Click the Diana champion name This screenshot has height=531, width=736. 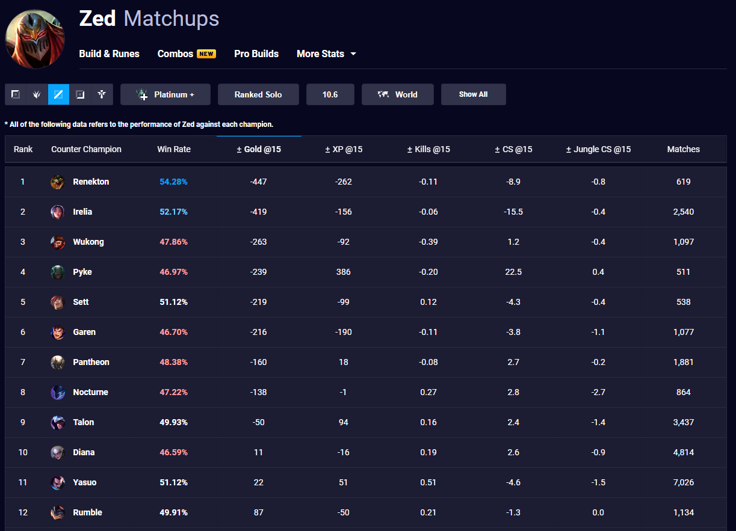(84, 452)
